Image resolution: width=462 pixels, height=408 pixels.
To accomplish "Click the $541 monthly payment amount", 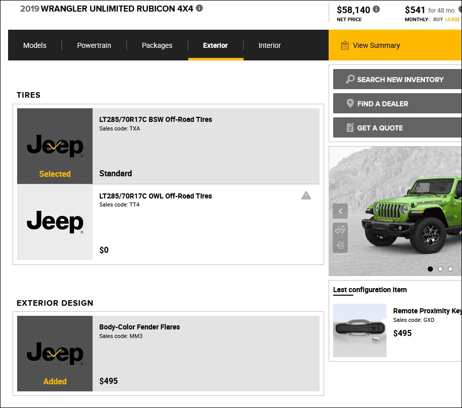I will [x=415, y=10].
